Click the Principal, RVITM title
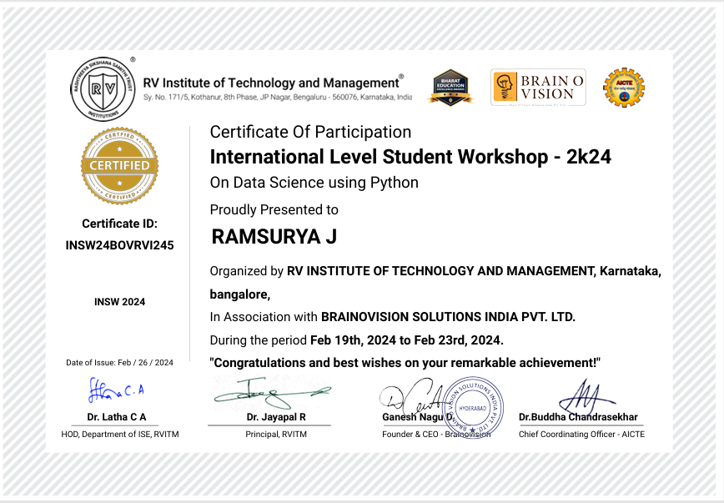The width and height of the screenshot is (724, 503). click(276, 434)
